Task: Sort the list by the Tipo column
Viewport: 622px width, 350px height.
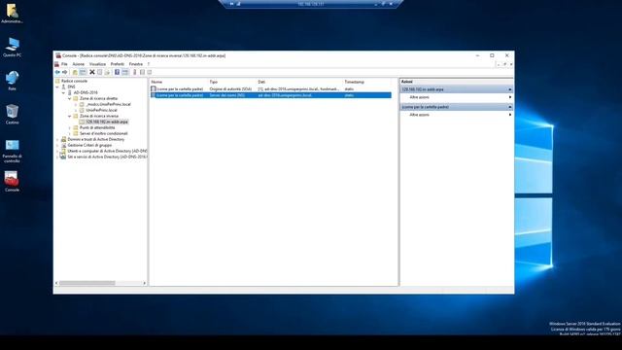Action: 232,82
